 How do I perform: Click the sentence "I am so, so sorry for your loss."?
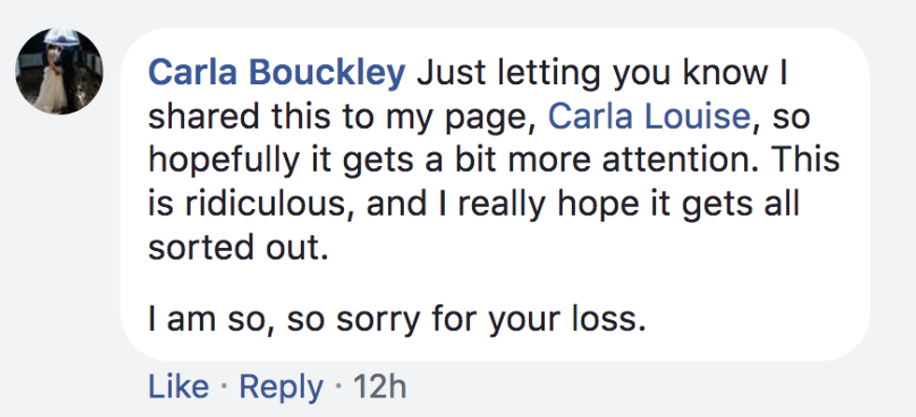(x=396, y=319)
